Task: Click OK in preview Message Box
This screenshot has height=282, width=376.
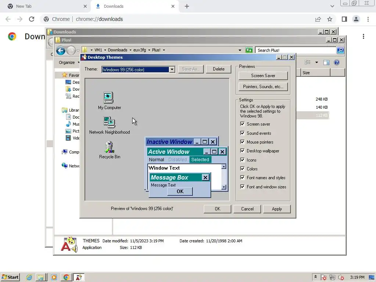Action: pyautogui.click(x=180, y=191)
